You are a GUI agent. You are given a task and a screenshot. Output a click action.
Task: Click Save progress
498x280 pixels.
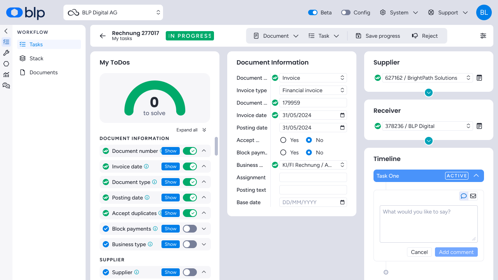coord(378,36)
